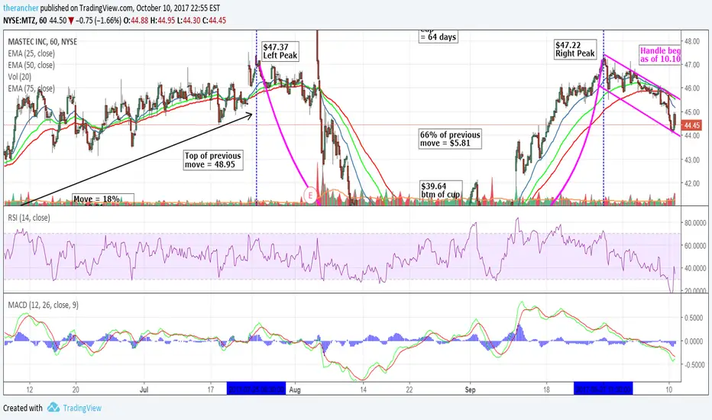
Task: Select the '$47.37 Left Peak' annotation
Action: tap(280, 51)
